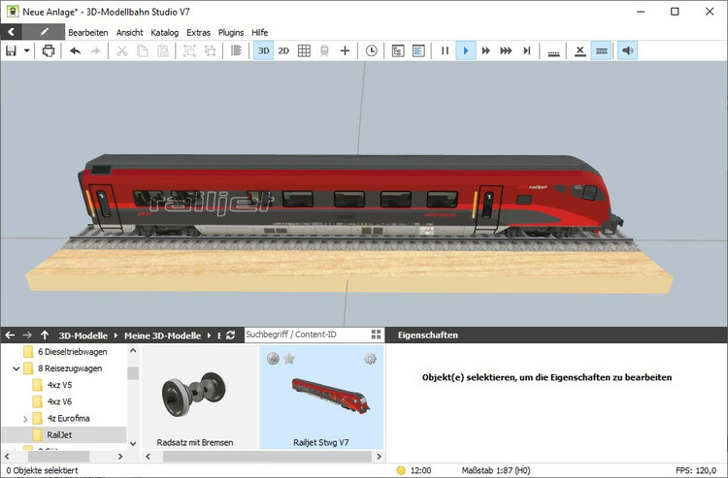728x478 pixels.
Task: Toggle the grid display
Action: pos(304,50)
